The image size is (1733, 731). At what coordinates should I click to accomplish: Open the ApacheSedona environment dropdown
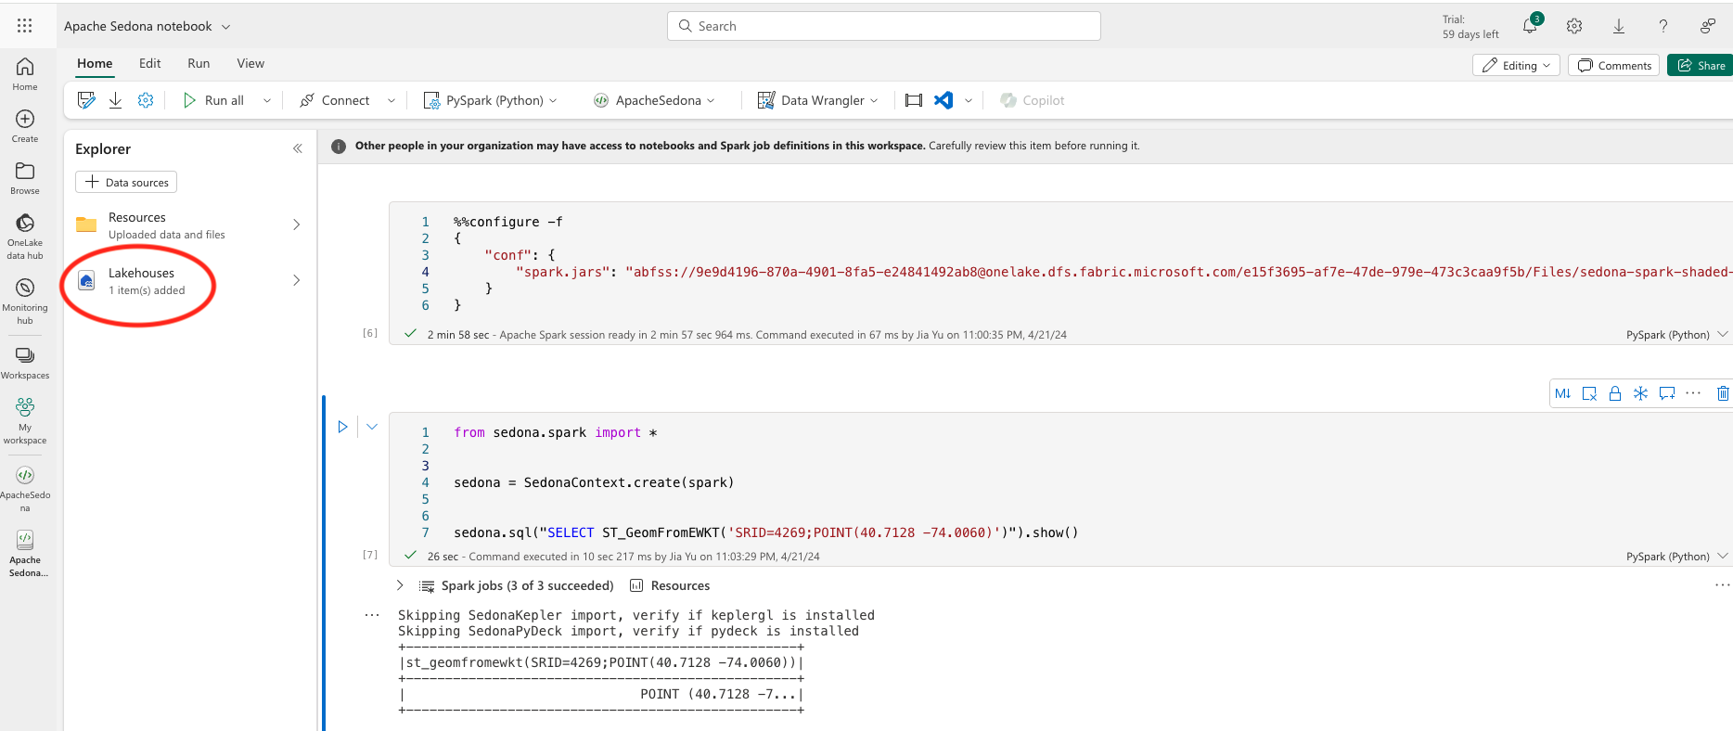pyautogui.click(x=655, y=100)
